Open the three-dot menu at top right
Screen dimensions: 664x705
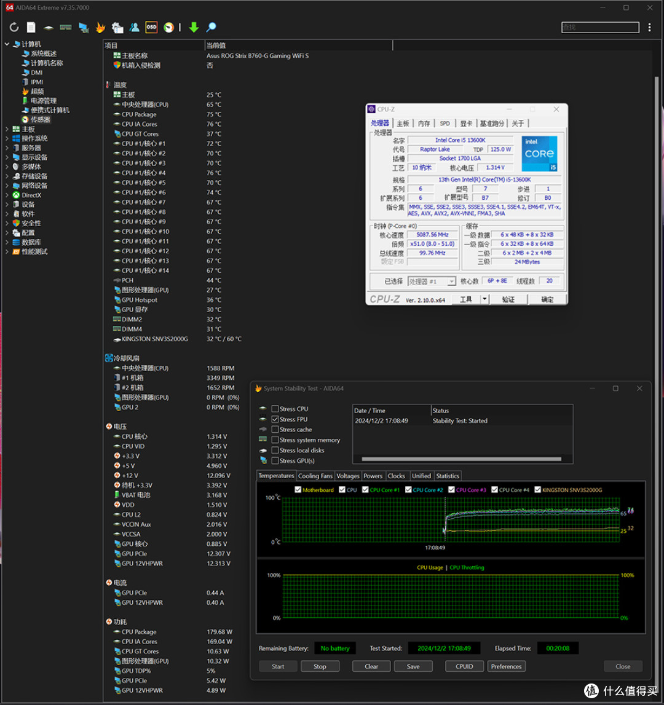pyautogui.click(x=650, y=28)
